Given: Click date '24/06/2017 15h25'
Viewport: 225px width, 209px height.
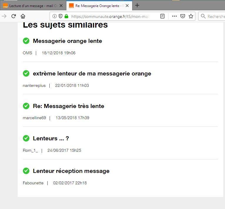Looking at the screenshot, I should [64, 150].
